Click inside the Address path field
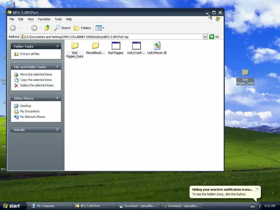Image resolution: width=280 pixels, height=210 pixels. point(112,37)
